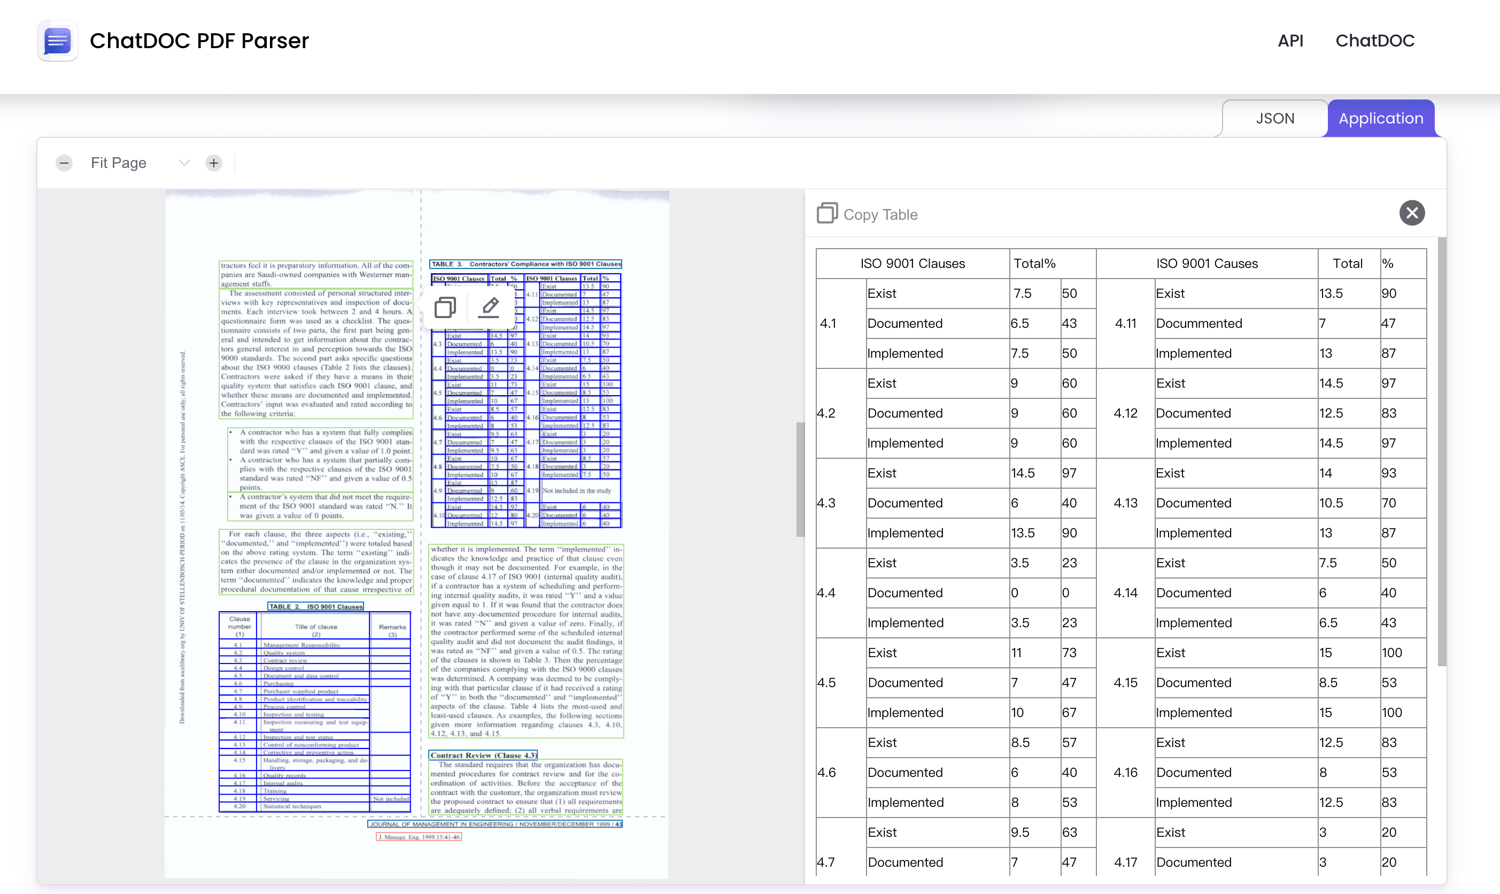Open the Fit Page zoom dropdown
Screen dimensions: 1500x894
pyautogui.click(x=119, y=163)
